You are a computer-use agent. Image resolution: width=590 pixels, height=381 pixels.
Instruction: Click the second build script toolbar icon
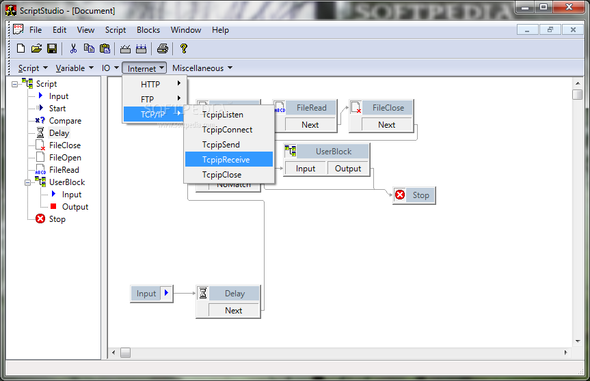(141, 48)
